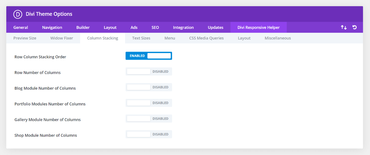Open the General tab
Image resolution: width=370 pixels, height=155 pixels.
[21, 27]
